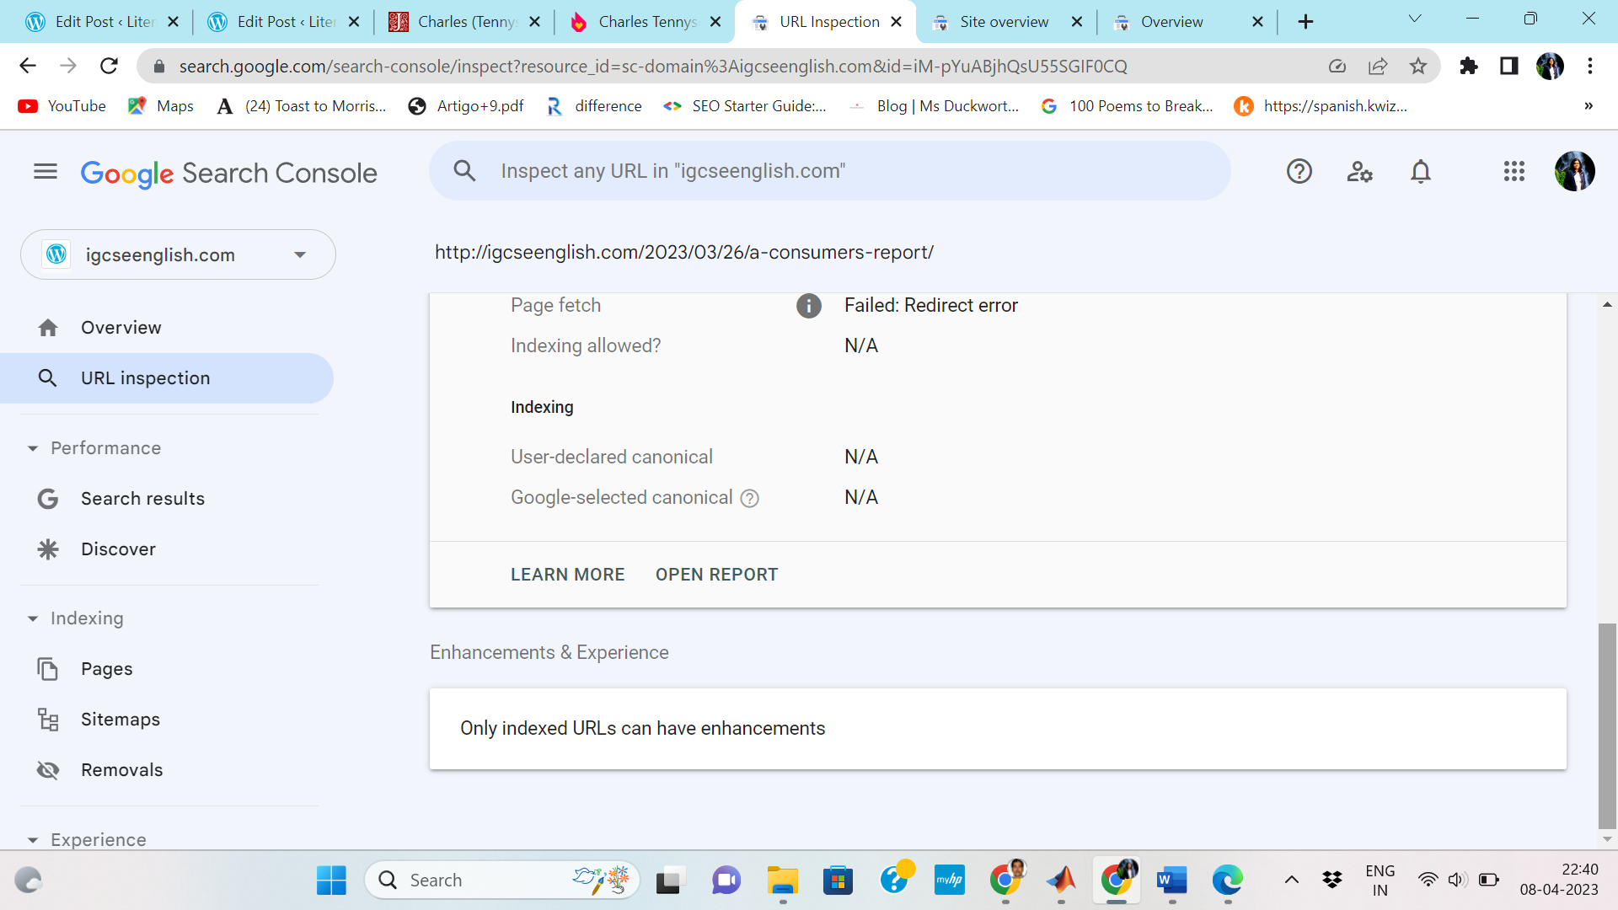Open the Sitemaps menu item
Screen dimensions: 1618x910
121,720
